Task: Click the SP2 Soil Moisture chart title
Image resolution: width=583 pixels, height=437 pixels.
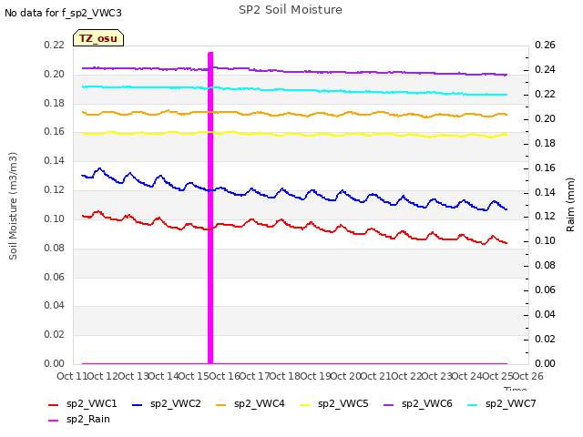Action: point(291,10)
